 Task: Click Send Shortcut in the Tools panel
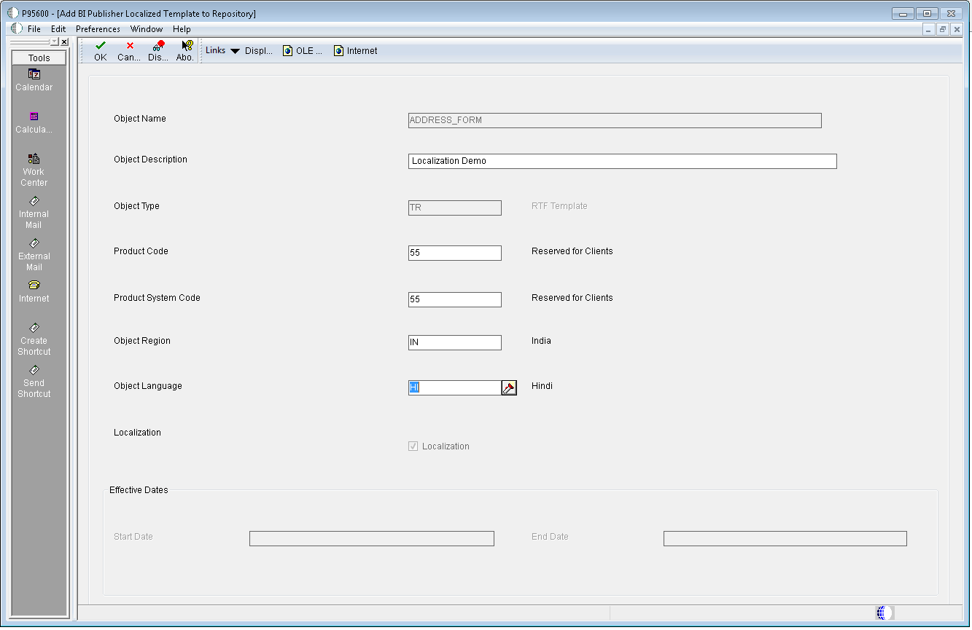(34, 381)
